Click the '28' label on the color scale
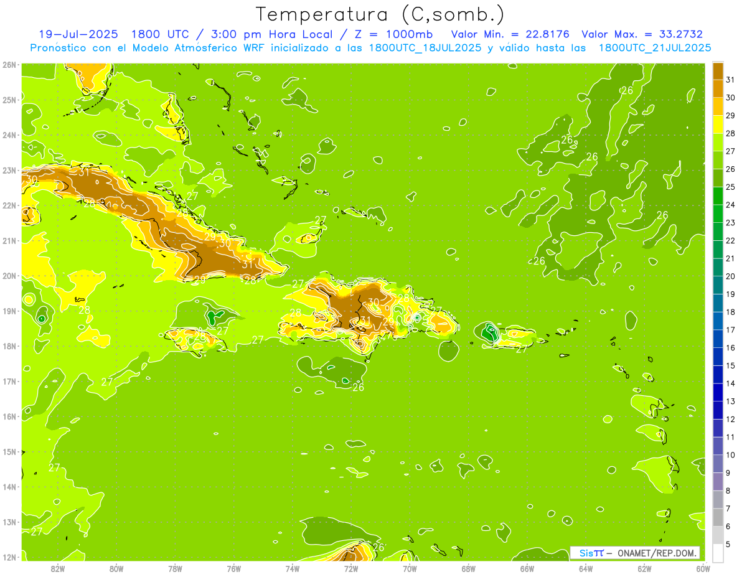 click(x=731, y=133)
